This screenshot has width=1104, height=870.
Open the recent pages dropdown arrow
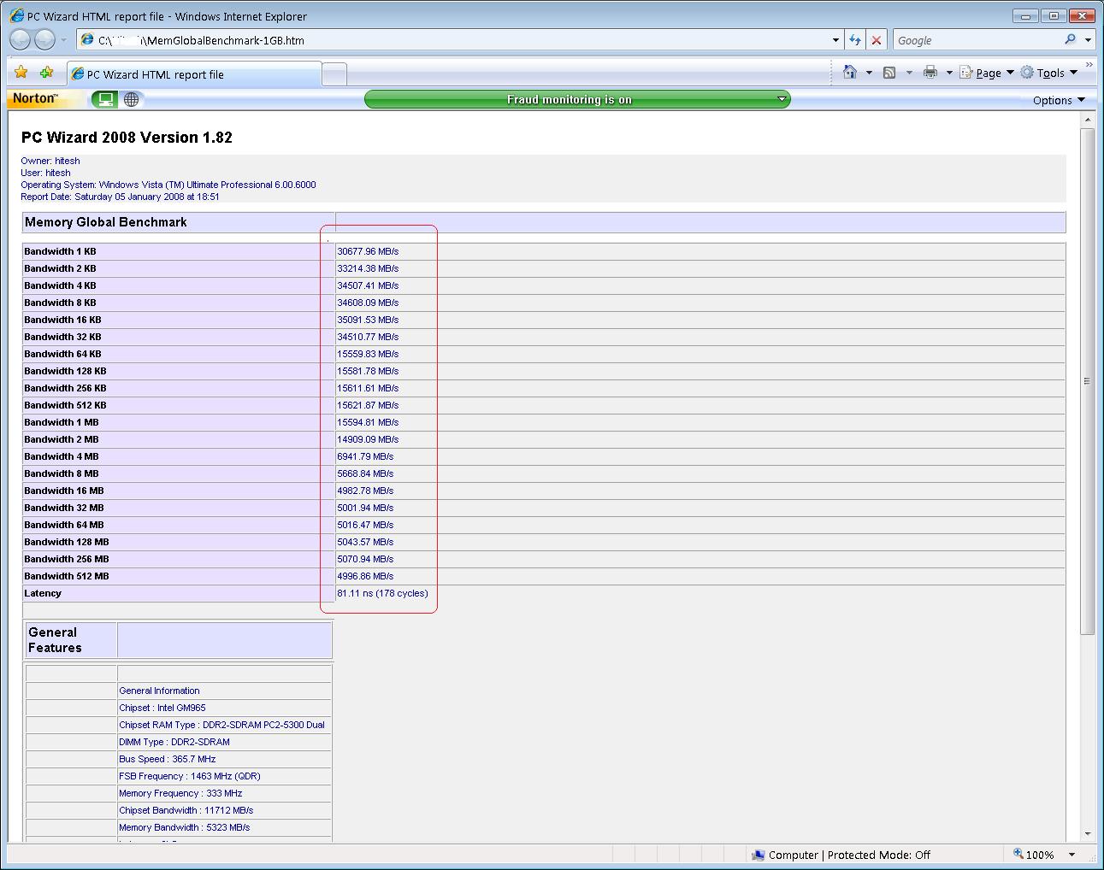point(64,40)
